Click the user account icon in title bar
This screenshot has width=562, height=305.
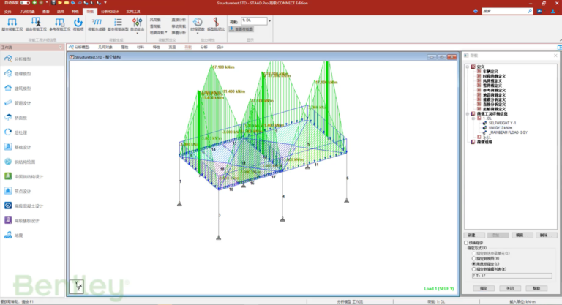tap(552, 11)
